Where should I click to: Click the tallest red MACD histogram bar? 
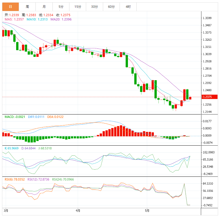pos(121,131)
